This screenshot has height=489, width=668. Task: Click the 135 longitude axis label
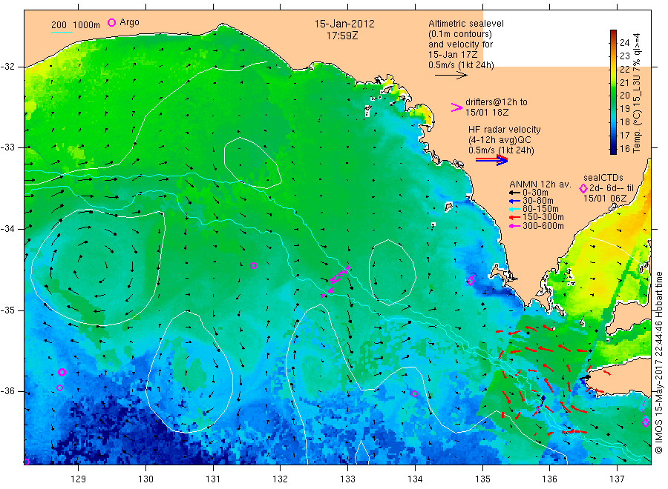482,479
